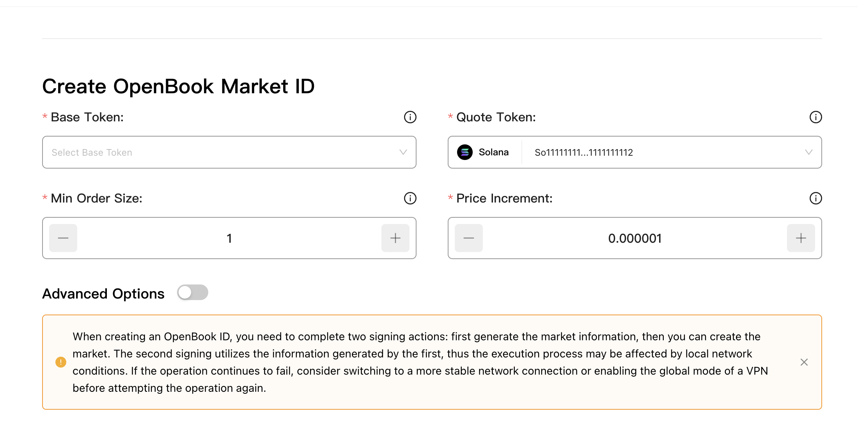Increase the Price Increment value
The image size is (858, 423).
click(x=801, y=238)
